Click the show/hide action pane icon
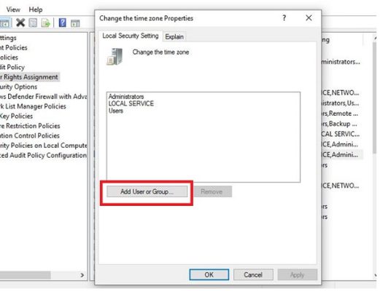Image resolution: width=380 pixels, height=291 pixels. click(x=75, y=23)
